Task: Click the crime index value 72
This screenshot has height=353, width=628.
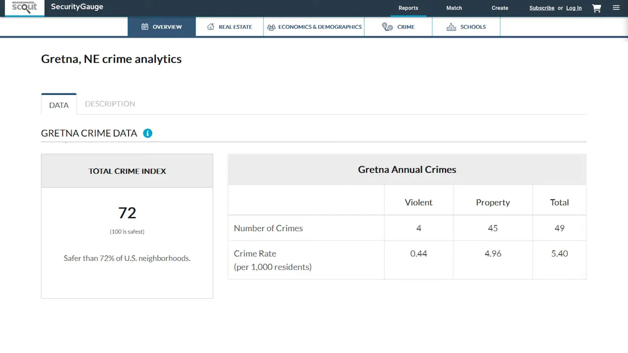Action: point(127,213)
